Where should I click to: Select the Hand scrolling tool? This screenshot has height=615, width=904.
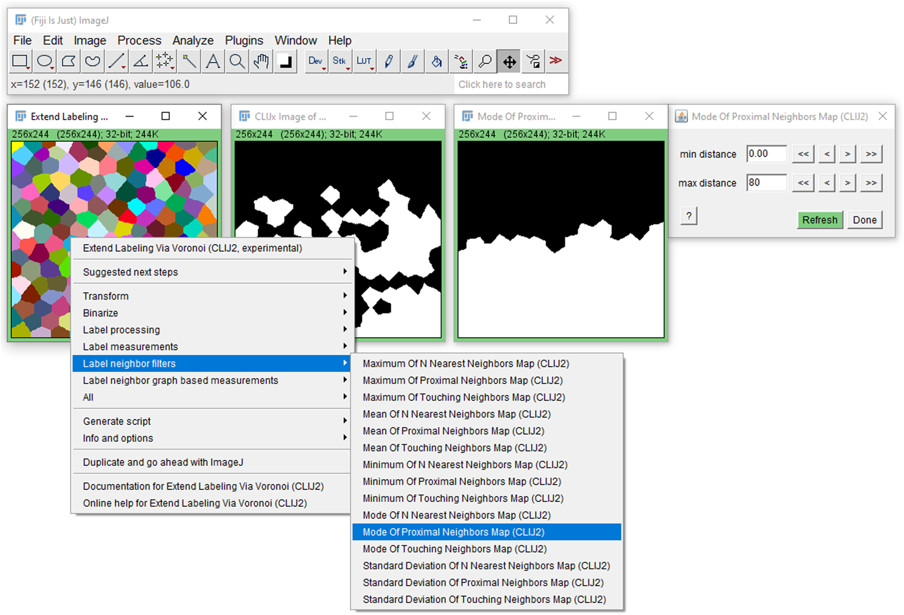coord(261,62)
